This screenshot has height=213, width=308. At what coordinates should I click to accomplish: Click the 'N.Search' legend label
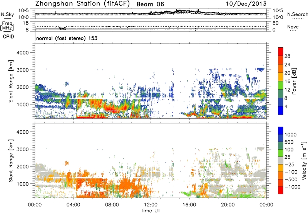pos(297,14)
